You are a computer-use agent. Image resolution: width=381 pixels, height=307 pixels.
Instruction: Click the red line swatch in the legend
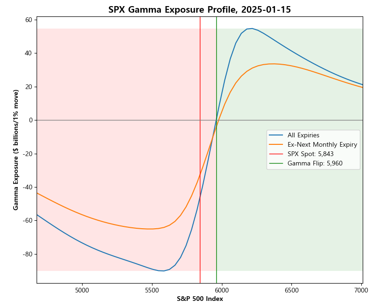276,154
